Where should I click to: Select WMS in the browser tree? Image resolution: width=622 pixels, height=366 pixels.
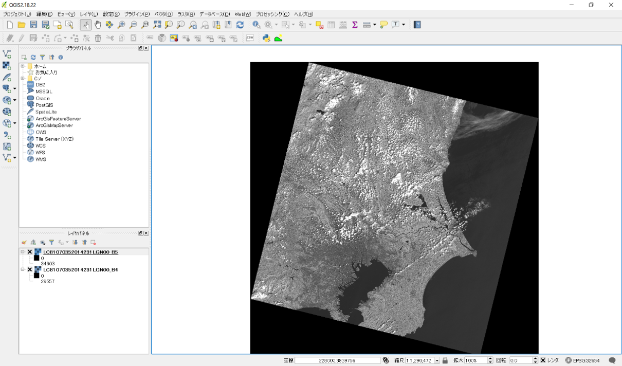click(41, 159)
